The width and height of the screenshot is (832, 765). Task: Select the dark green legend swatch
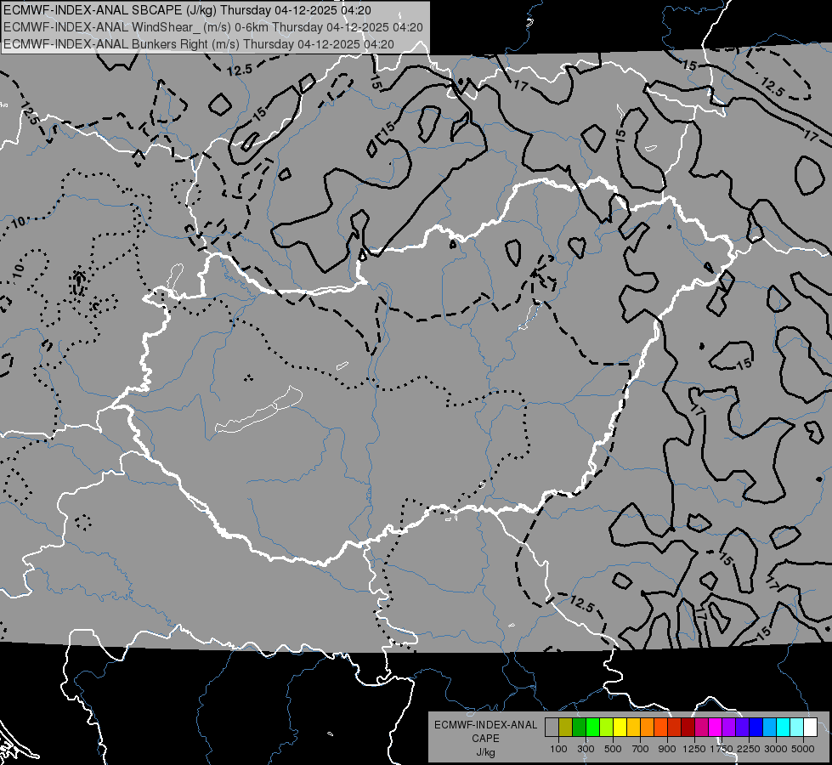[580, 728]
